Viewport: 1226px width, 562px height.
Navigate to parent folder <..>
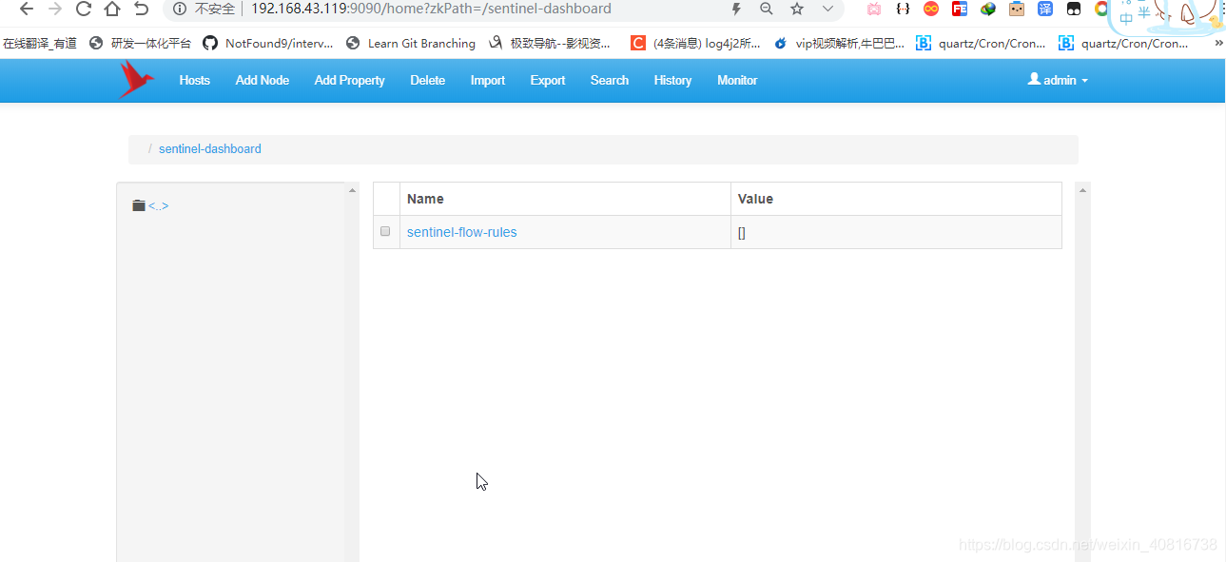click(x=158, y=205)
